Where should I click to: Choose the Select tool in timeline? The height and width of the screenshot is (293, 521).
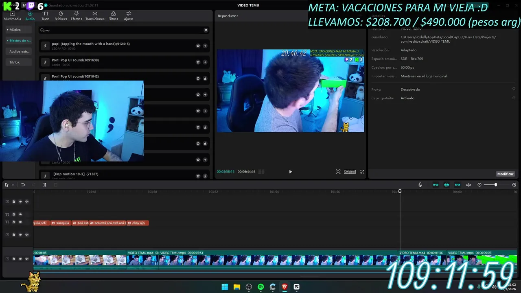click(x=7, y=185)
